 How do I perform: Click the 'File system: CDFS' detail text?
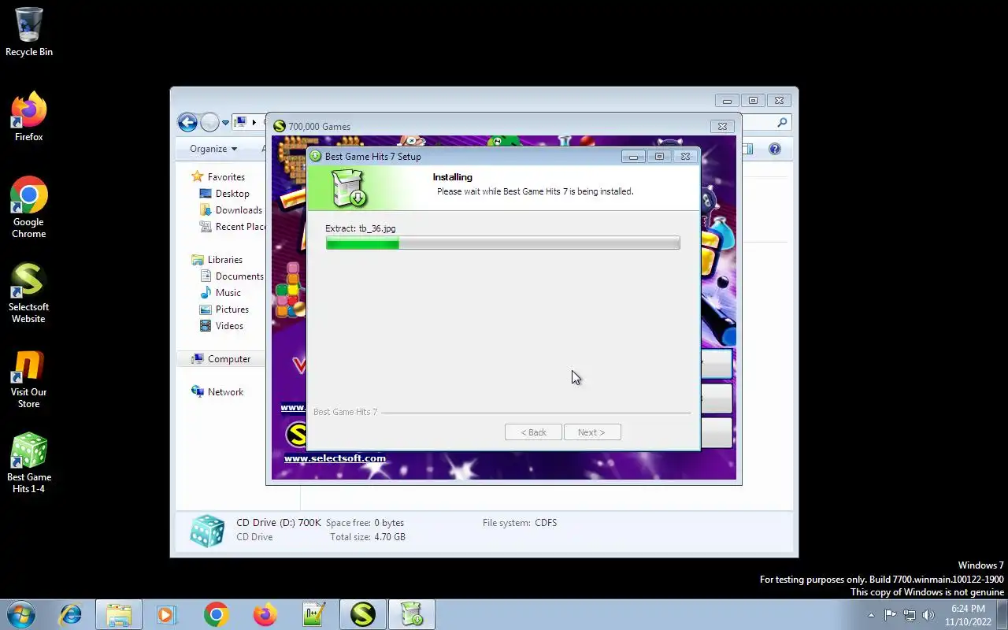point(520,523)
